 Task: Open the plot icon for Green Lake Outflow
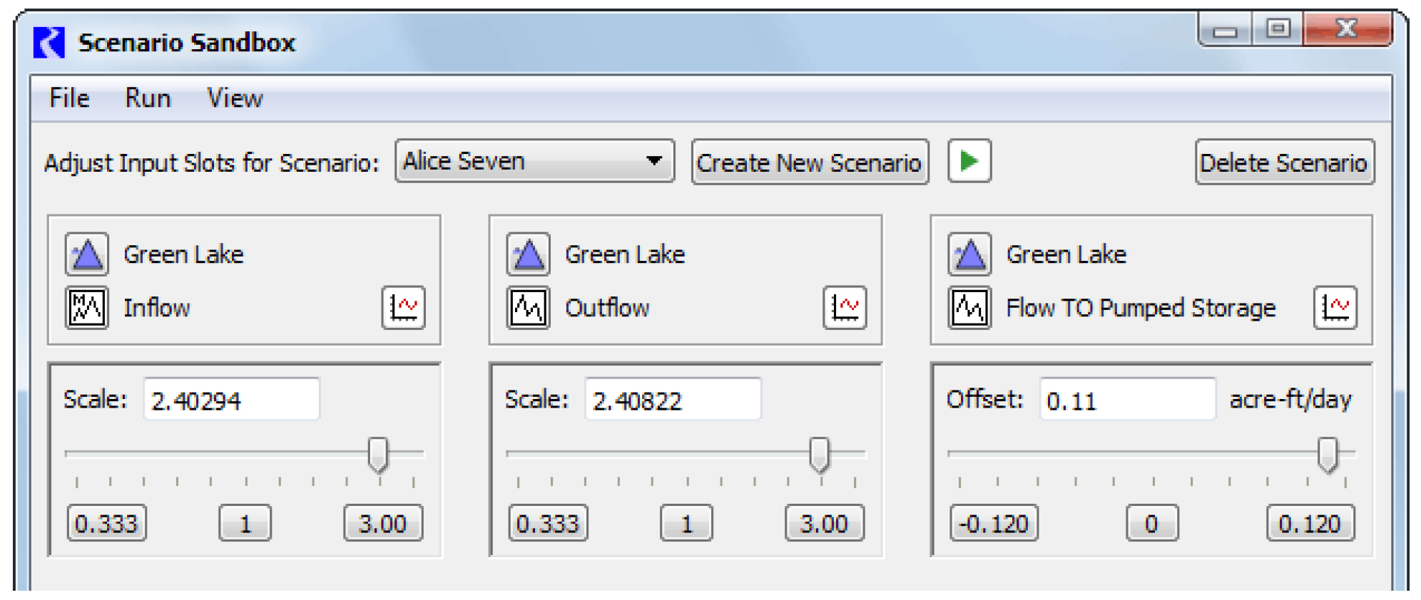pyautogui.click(x=845, y=308)
